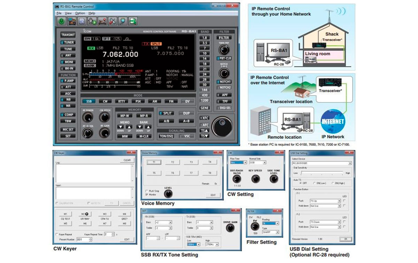Click the KEY SPEED knob in CW window
The height and width of the screenshot is (263, 418).
[256, 179]
